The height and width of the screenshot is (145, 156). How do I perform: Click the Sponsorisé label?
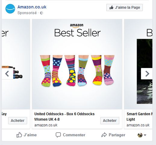pos(27,13)
